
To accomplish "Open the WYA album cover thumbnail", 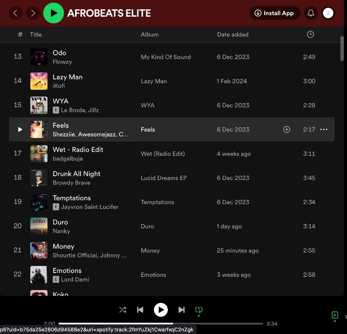I will point(39,105).
